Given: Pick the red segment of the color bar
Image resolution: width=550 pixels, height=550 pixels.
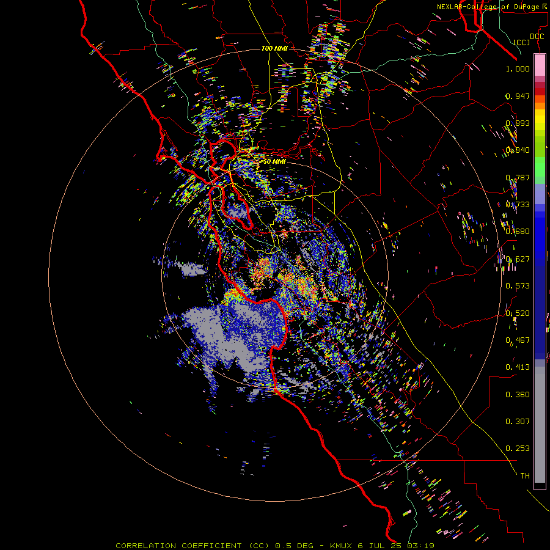Looking at the screenshot, I should point(540,91).
